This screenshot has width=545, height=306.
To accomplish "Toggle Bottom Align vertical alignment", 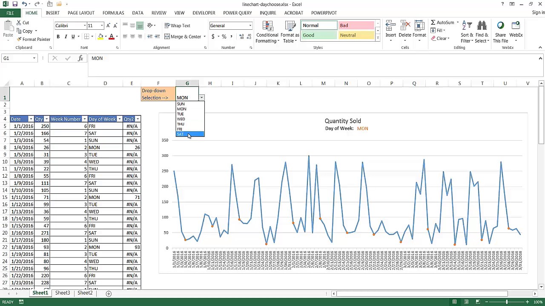I will pos(140,25).
